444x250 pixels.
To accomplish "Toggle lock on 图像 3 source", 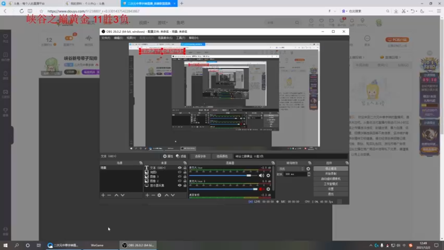I will point(185,176).
